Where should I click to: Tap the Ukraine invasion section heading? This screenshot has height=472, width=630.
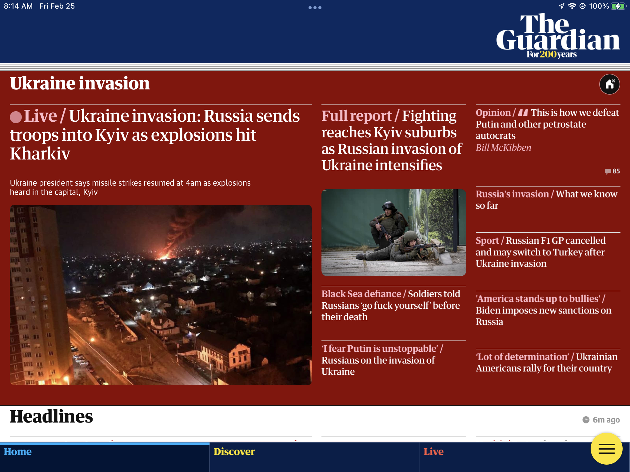[80, 84]
